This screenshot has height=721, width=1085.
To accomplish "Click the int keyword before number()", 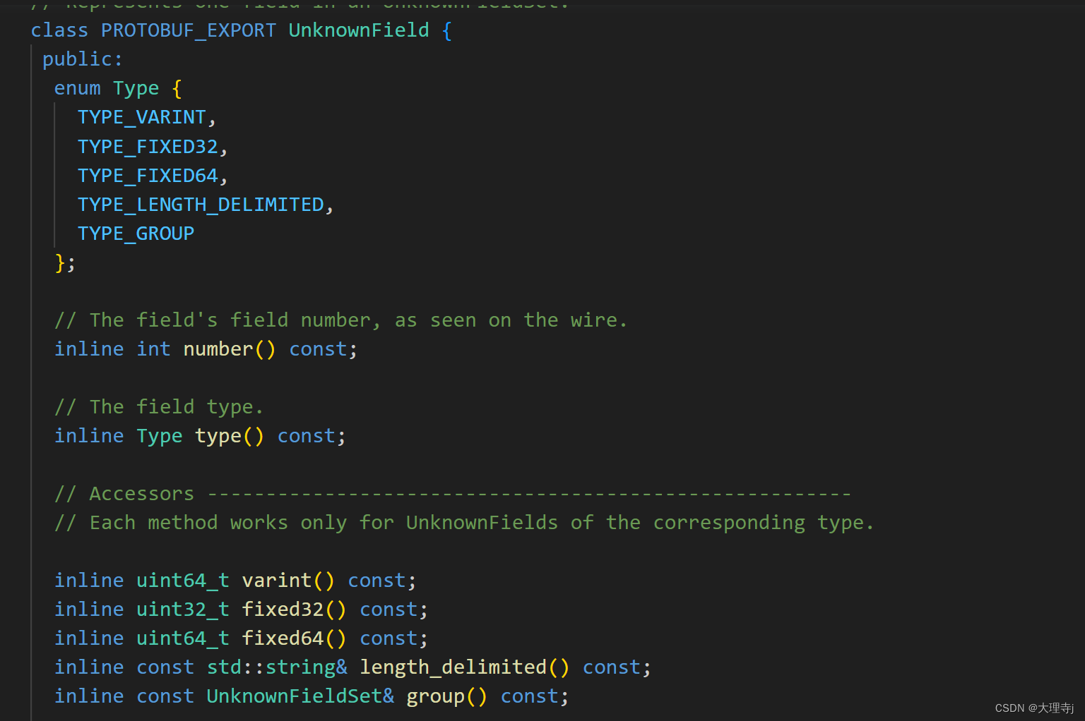I will point(153,349).
